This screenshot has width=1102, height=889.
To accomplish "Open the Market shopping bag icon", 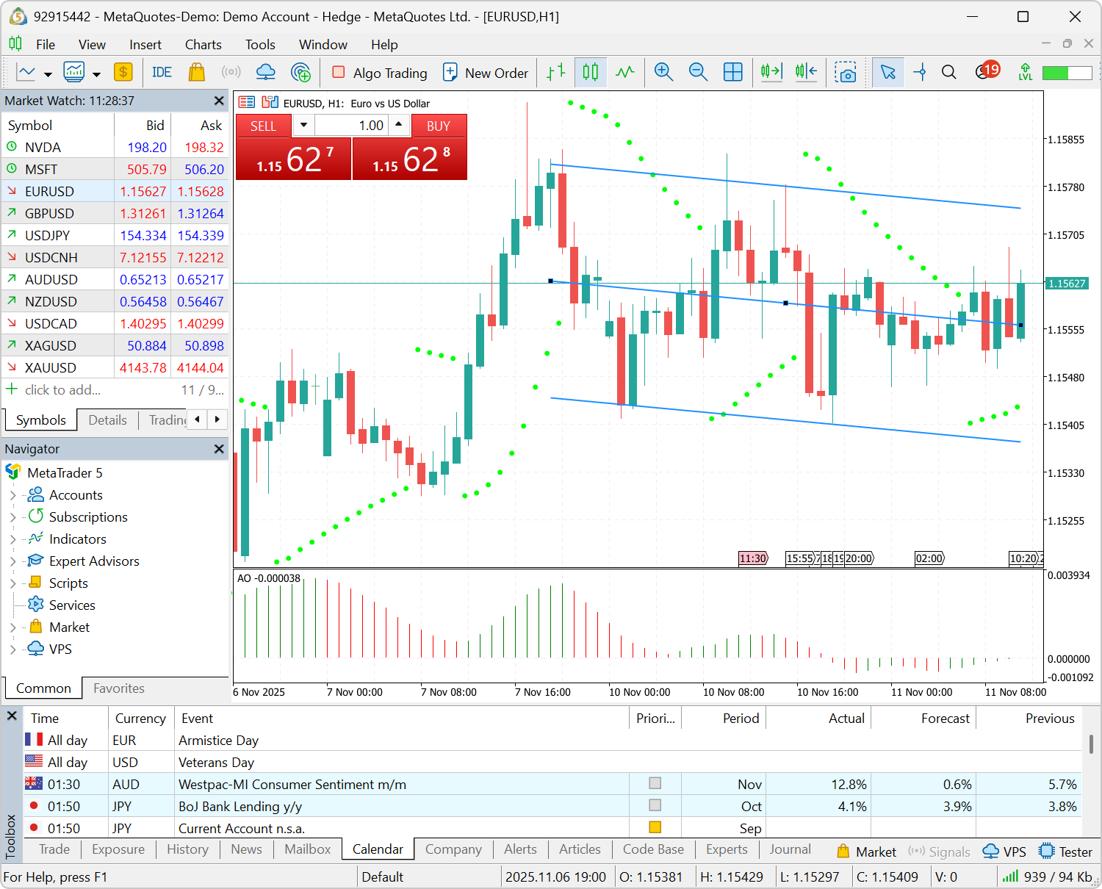I will tap(195, 72).
